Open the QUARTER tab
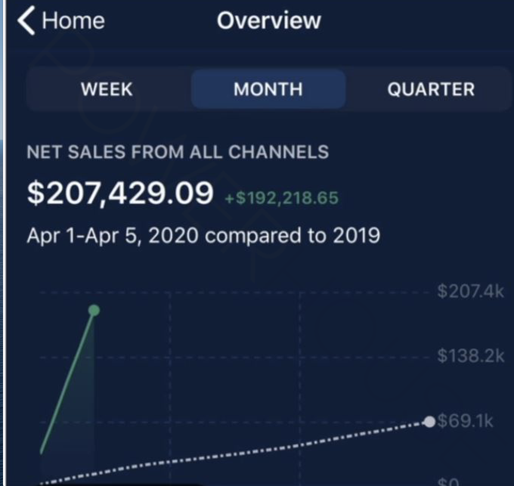The height and width of the screenshot is (486, 514). point(431,89)
